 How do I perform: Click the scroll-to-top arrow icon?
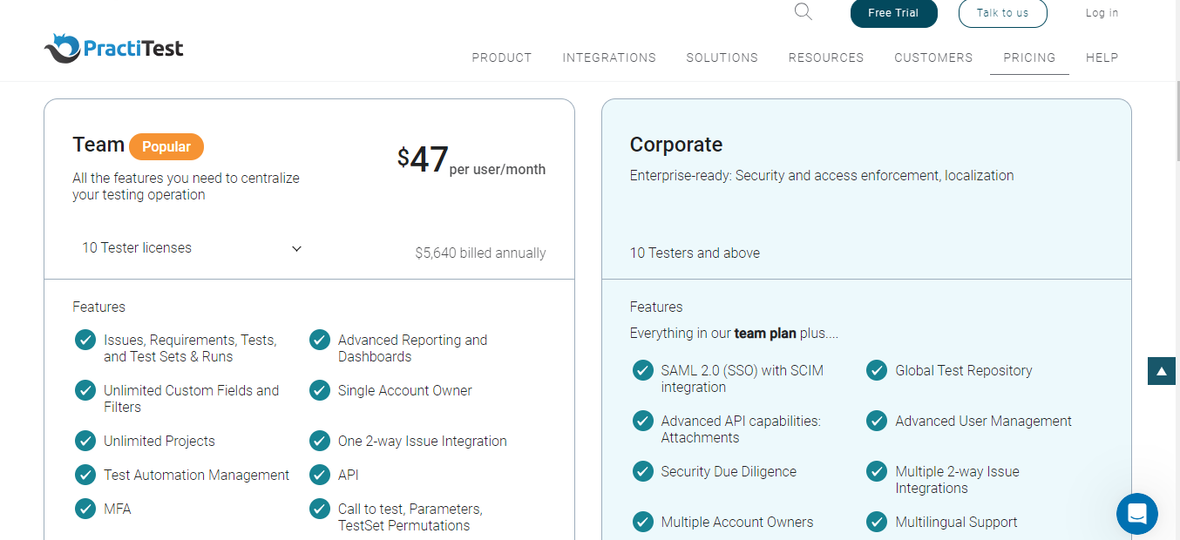coord(1162,371)
